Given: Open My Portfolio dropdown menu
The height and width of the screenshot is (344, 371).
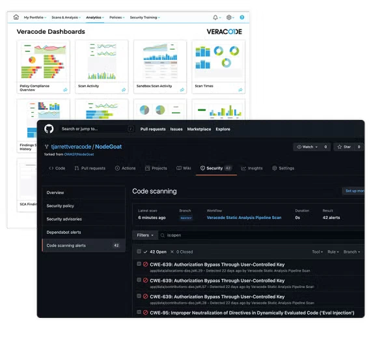Looking at the screenshot, I should tap(35, 18).
